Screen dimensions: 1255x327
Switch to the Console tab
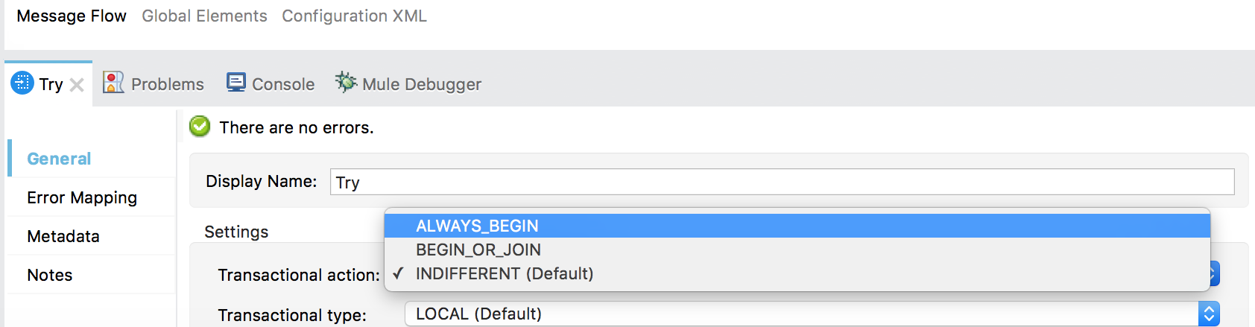coord(282,84)
